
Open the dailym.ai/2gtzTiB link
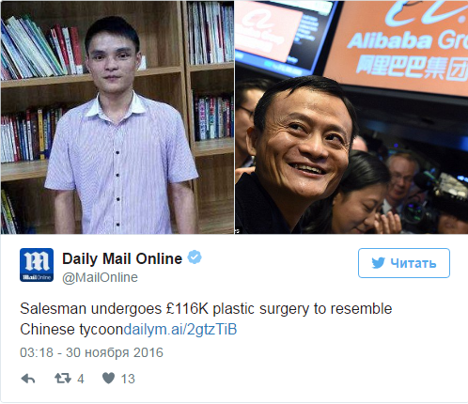click(x=180, y=330)
